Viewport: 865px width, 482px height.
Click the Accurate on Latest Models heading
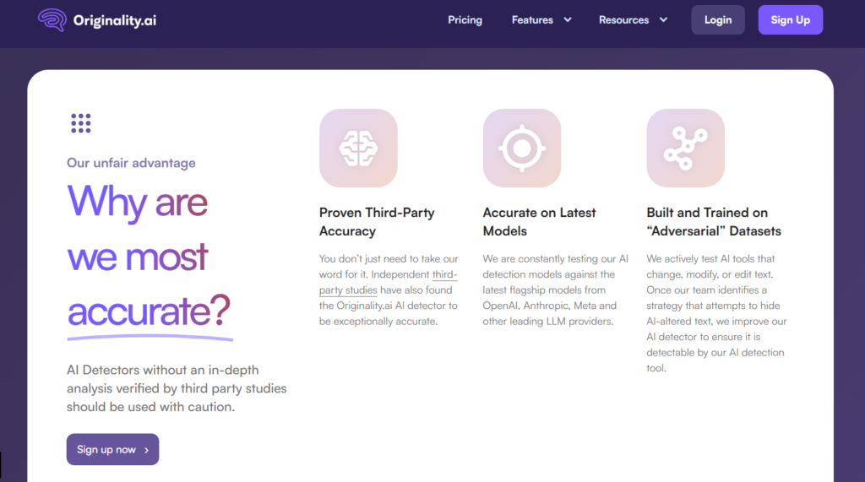pyautogui.click(x=540, y=222)
